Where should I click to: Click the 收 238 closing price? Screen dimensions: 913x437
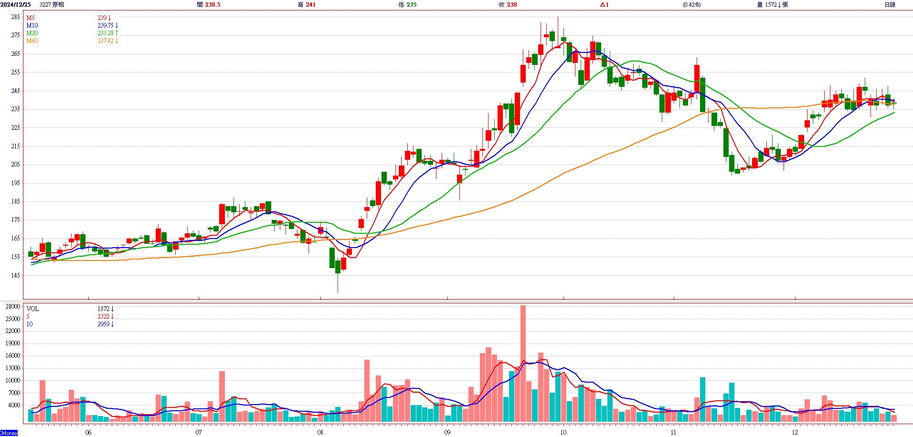pyautogui.click(x=508, y=5)
